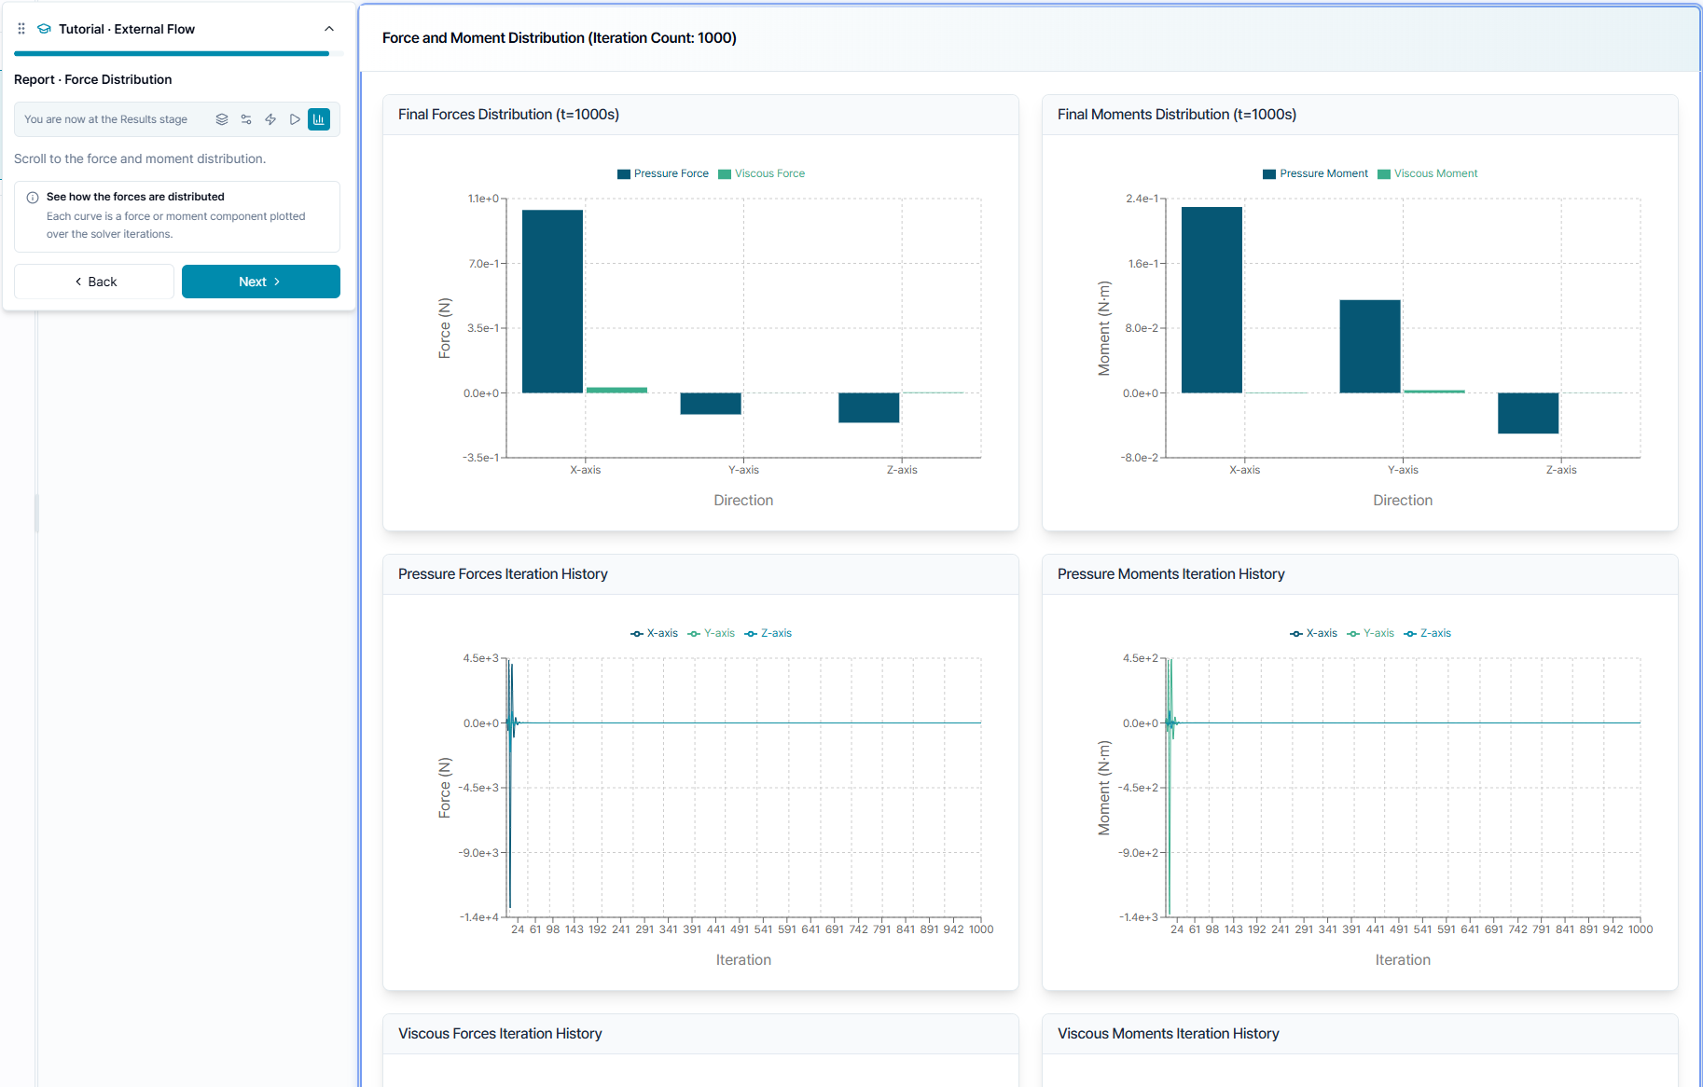Click the drag handle dots on tutorial panel
Screen dimensions: 1703x1087
pyautogui.click(x=21, y=29)
